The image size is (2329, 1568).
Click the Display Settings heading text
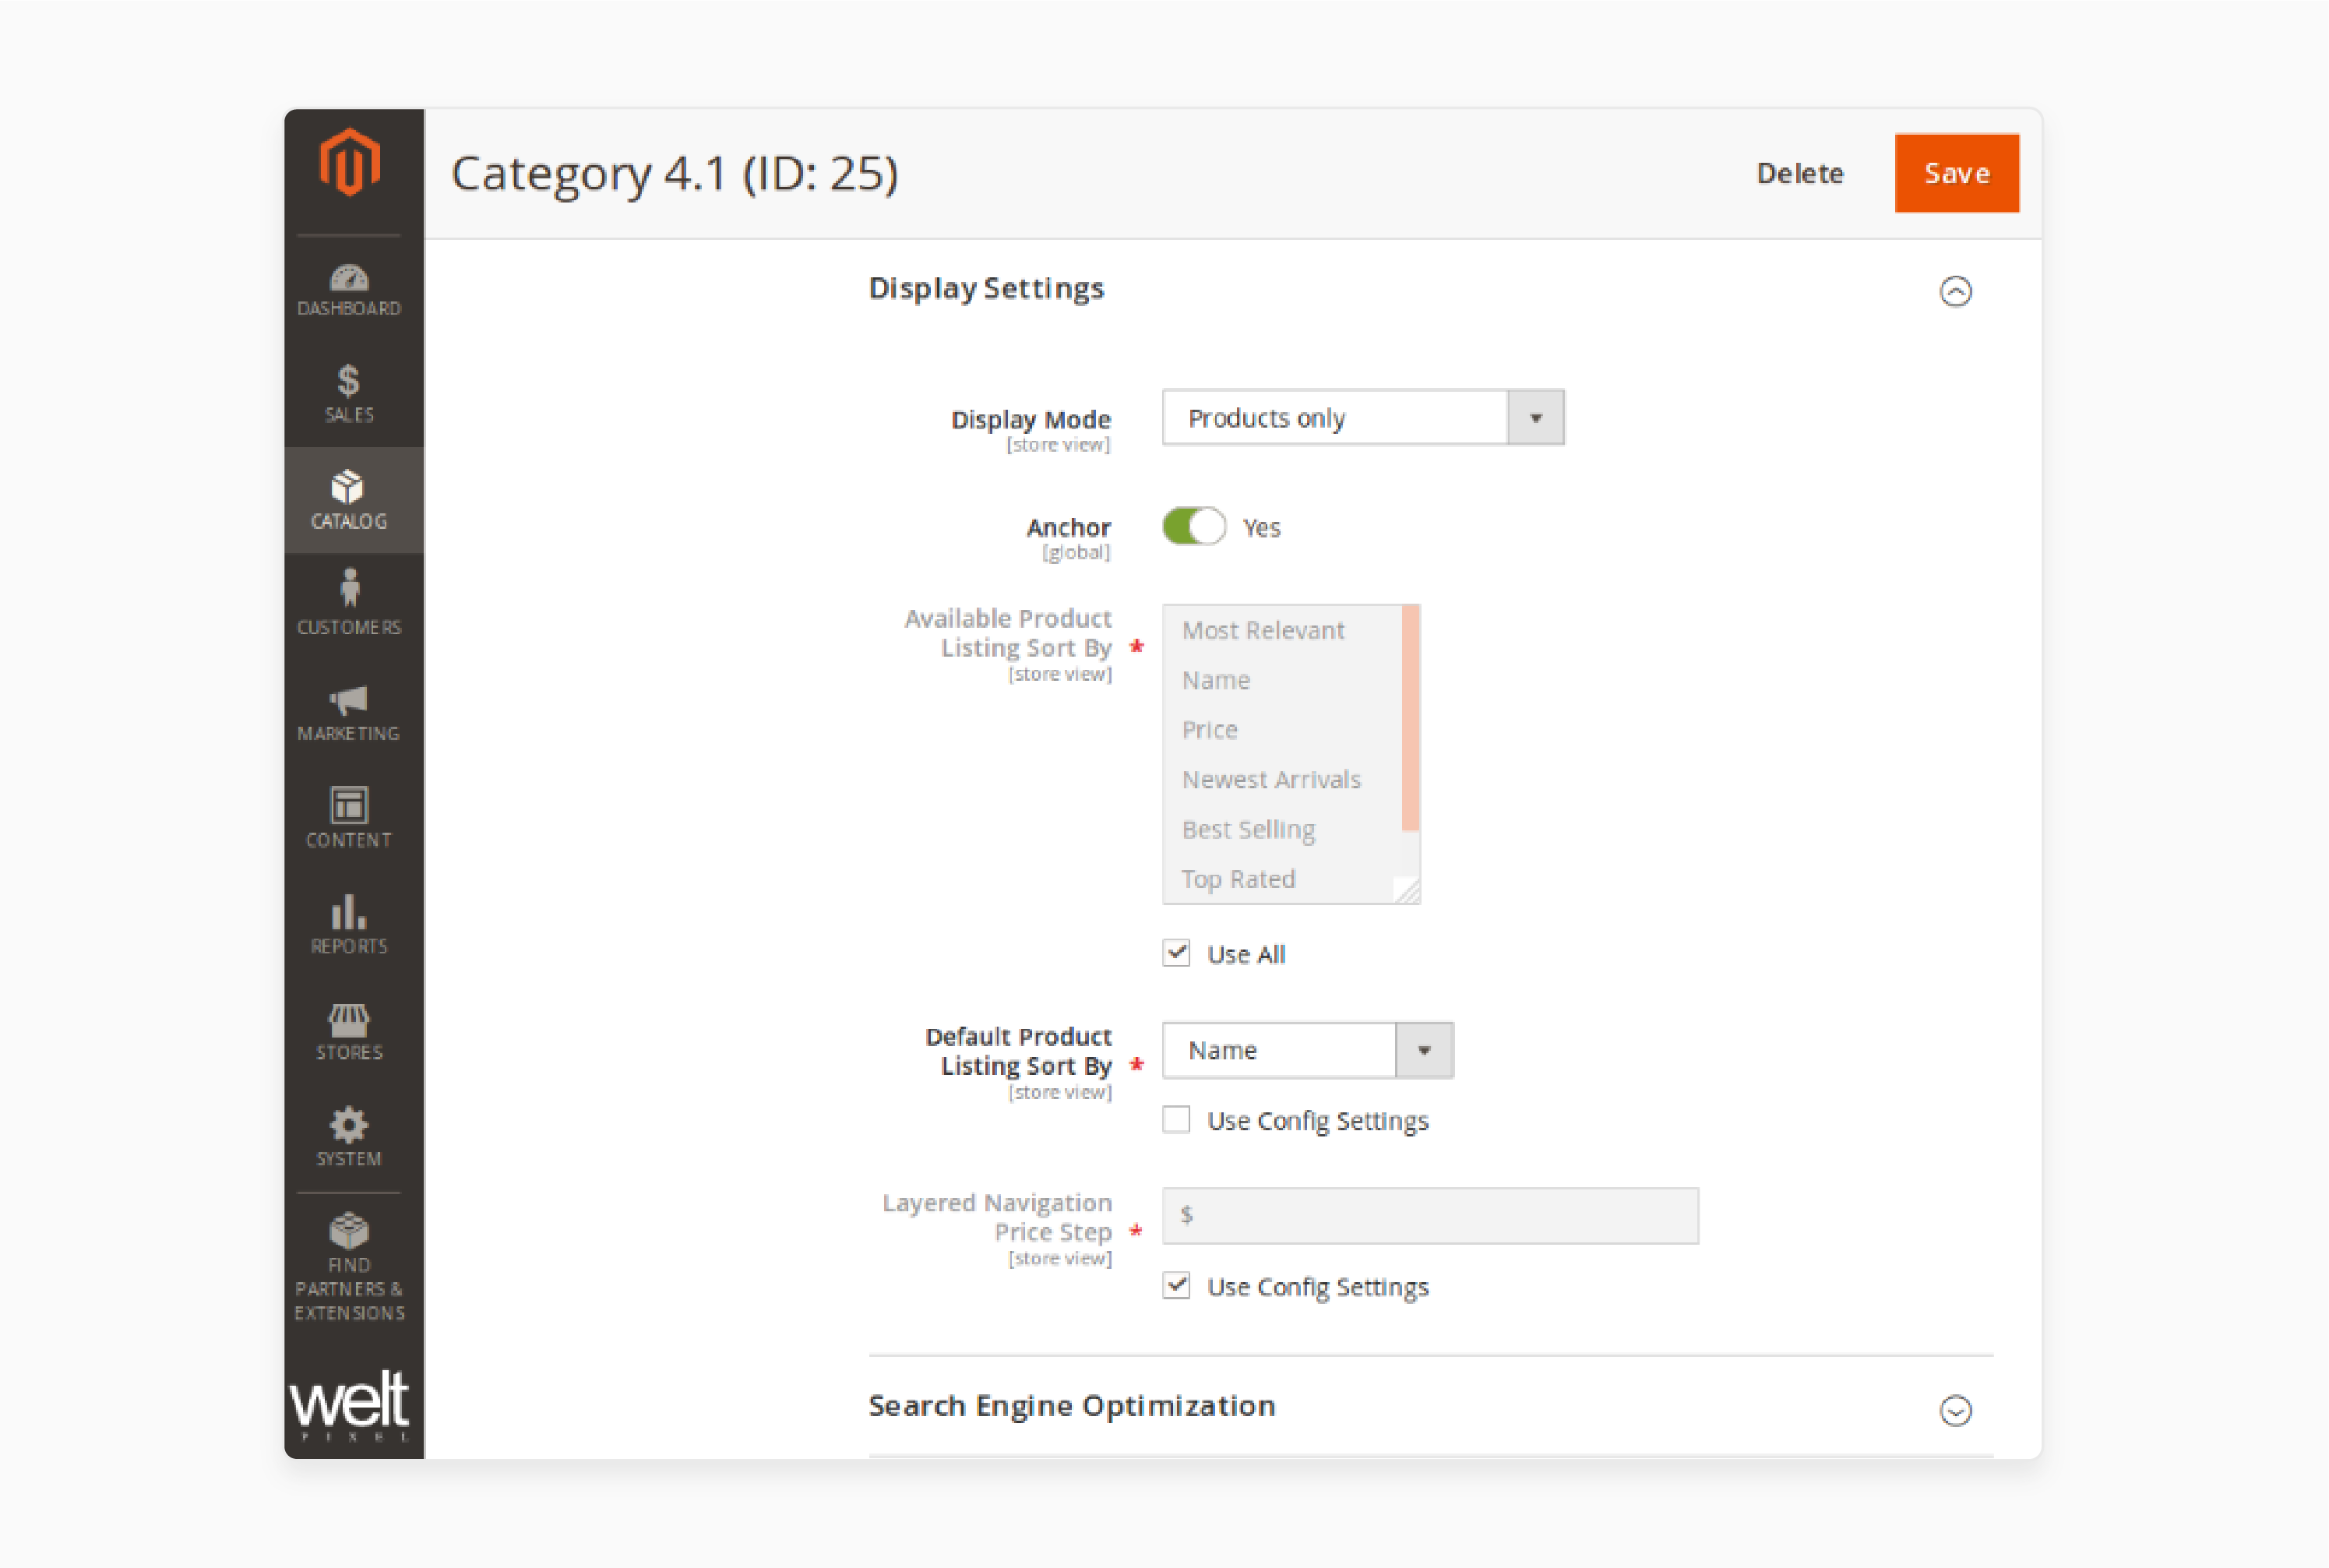(x=986, y=289)
